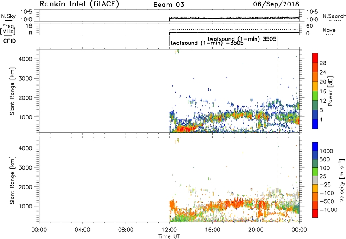Click the sky noise trace in top panel

coord(234,18)
